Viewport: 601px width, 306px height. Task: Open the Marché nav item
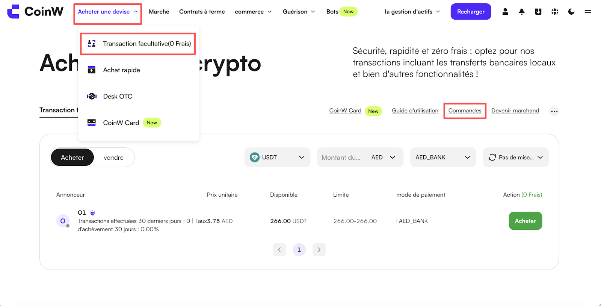[159, 12]
